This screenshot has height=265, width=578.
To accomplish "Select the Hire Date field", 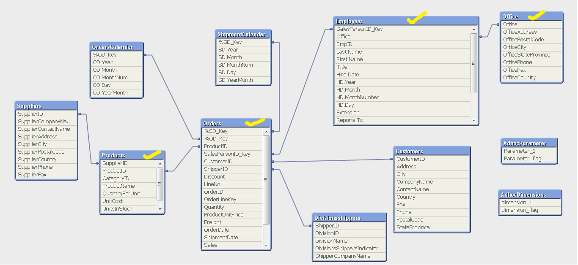I will click(402, 74).
